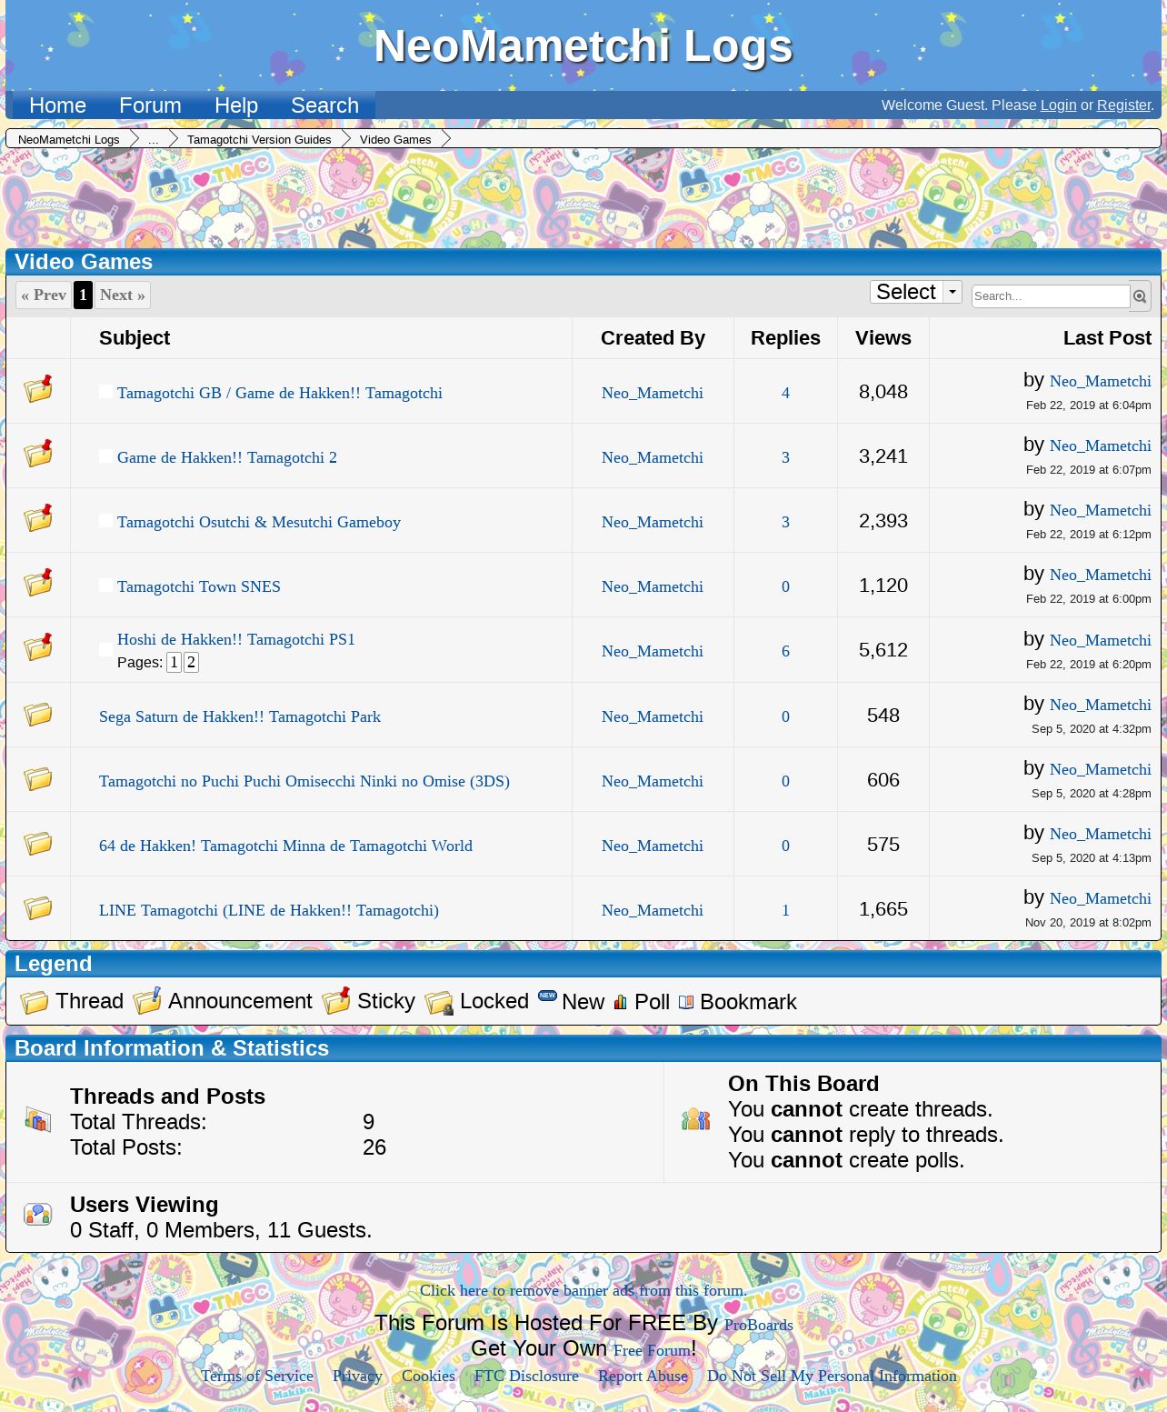Tick checkbox beside Game de Hakken!! Tamagotchi 2
The height and width of the screenshot is (1412, 1167).
(x=105, y=456)
